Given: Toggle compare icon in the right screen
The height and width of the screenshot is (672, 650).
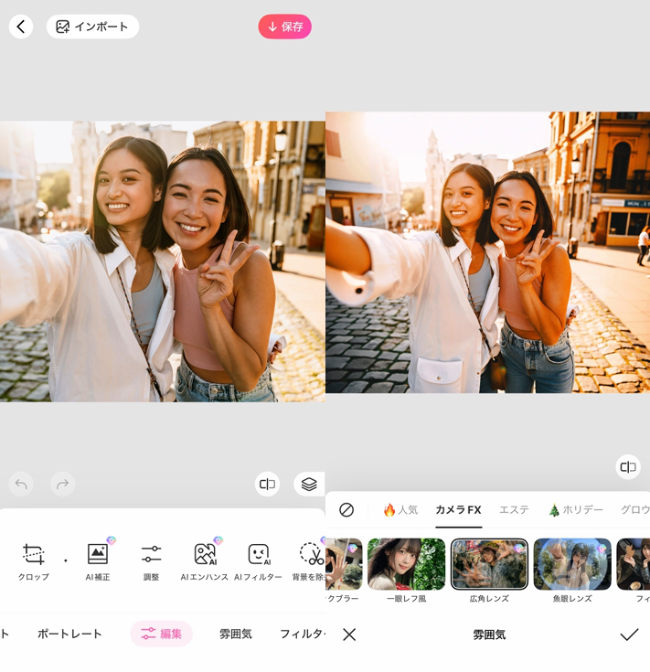Looking at the screenshot, I should pos(628,466).
